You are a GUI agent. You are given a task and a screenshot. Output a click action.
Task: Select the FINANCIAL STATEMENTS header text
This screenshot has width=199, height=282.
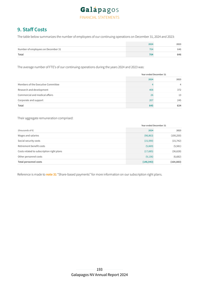coord(99,17)
